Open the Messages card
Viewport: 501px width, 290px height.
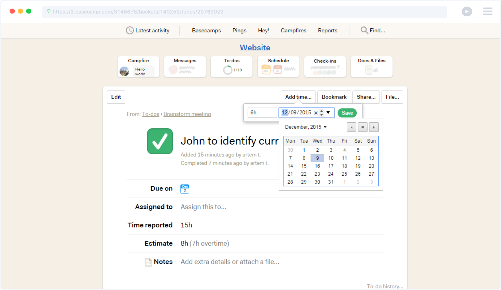(185, 67)
